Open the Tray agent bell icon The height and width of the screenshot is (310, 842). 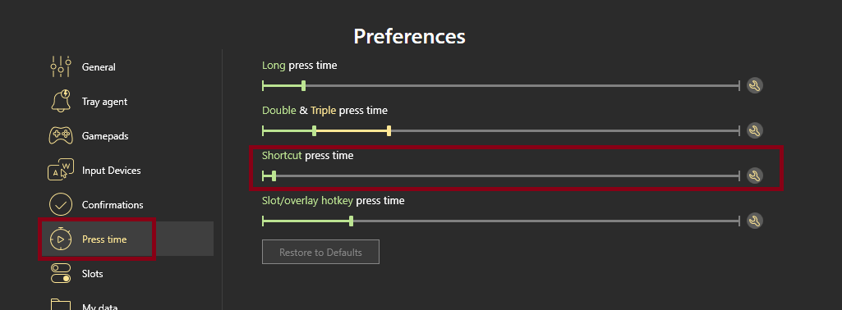click(x=61, y=102)
